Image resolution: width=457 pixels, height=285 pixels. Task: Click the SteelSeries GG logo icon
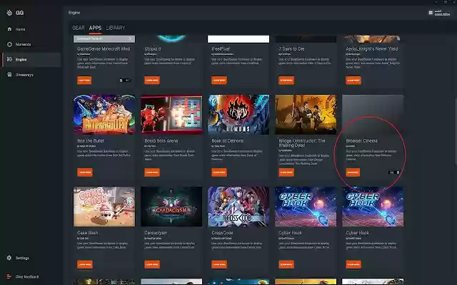pyautogui.click(x=9, y=13)
